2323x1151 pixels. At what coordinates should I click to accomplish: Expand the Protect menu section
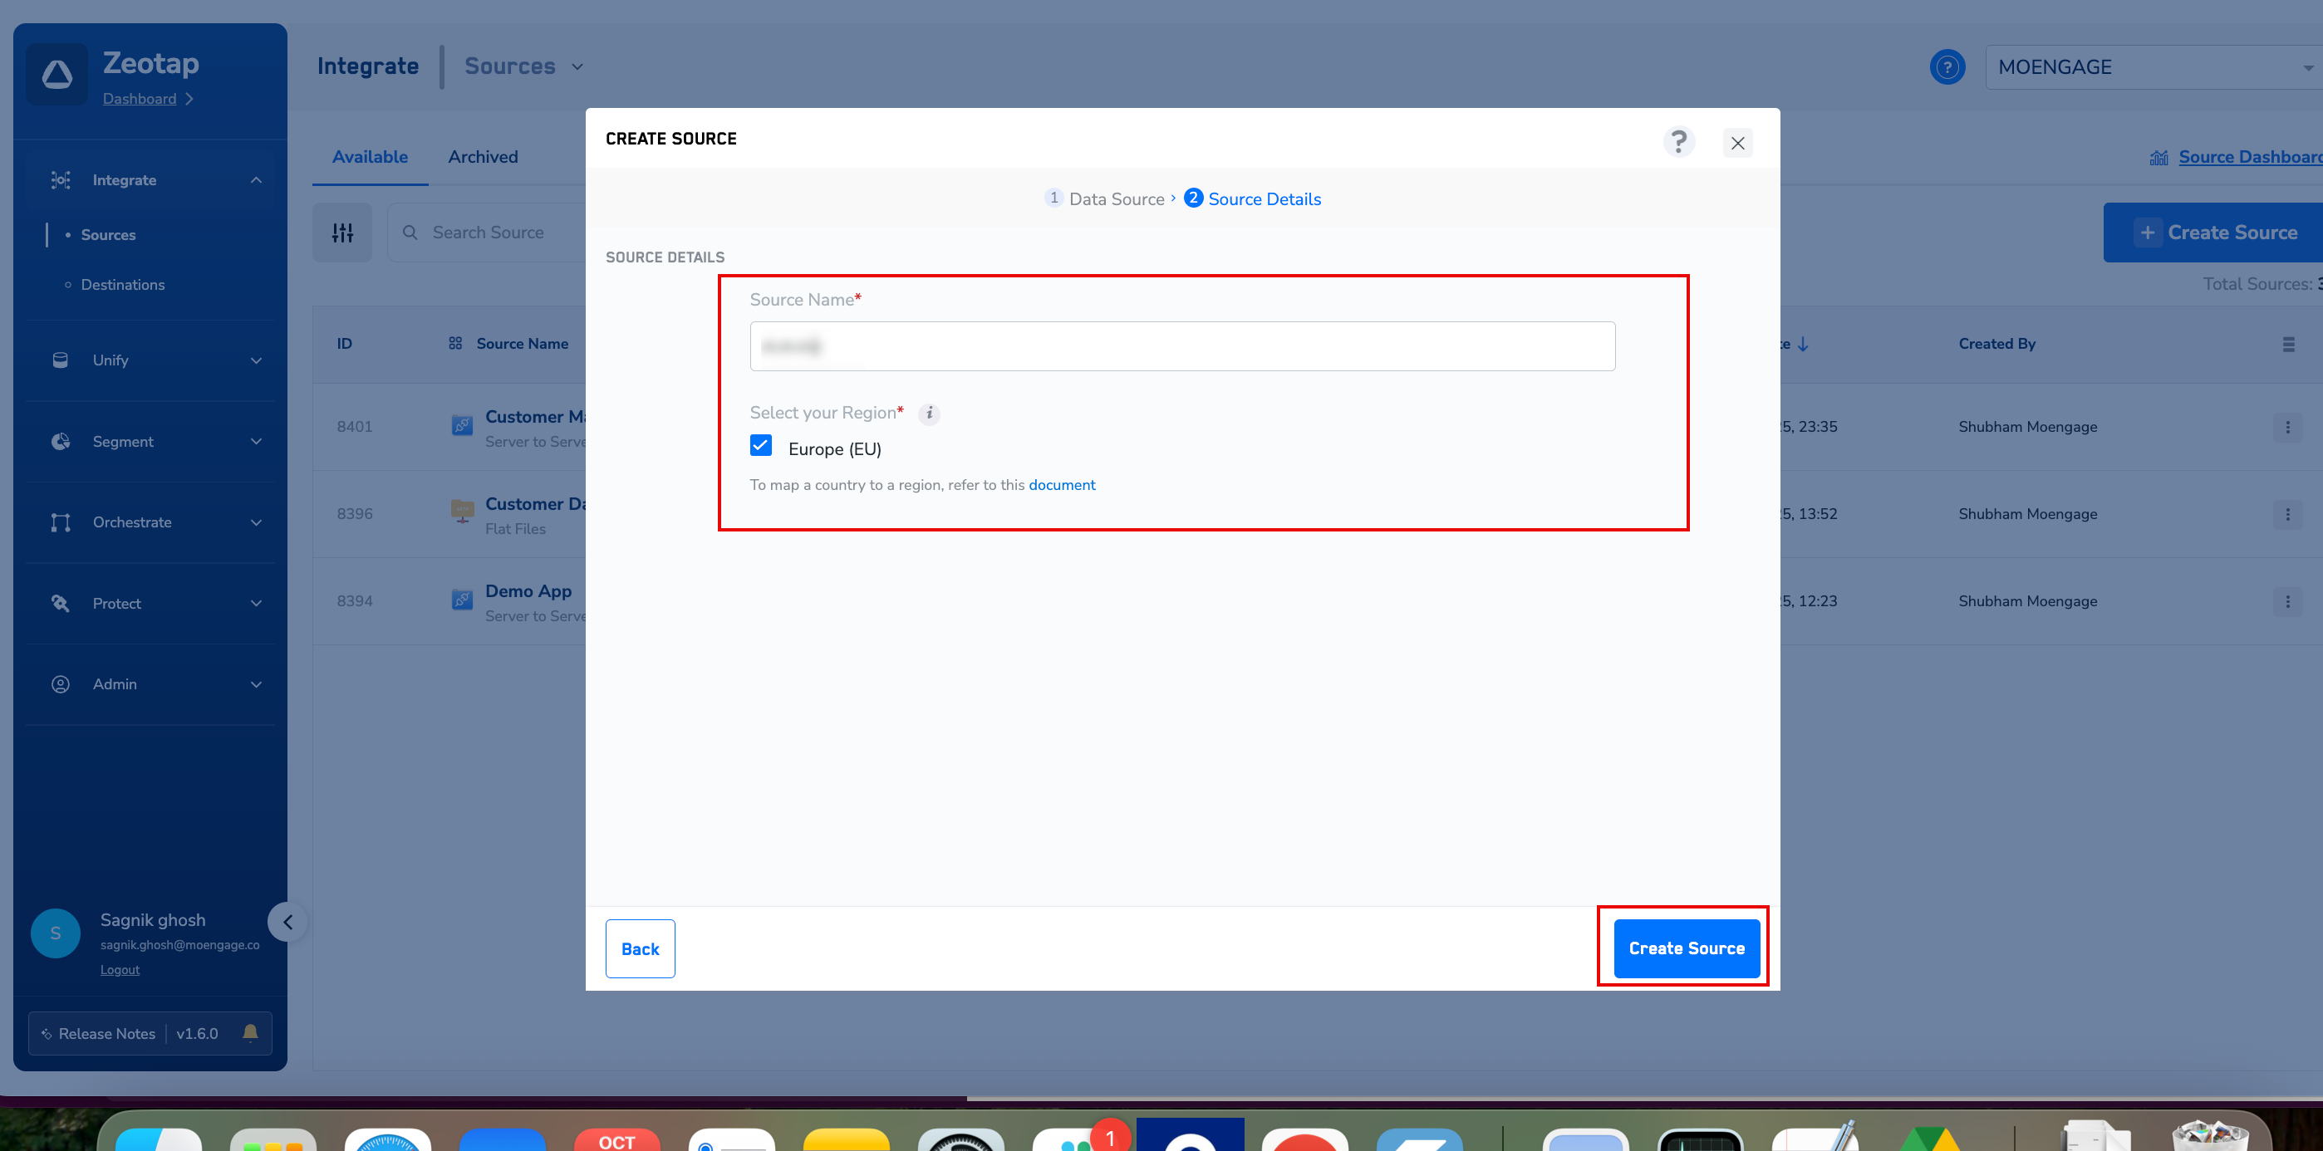click(x=256, y=604)
